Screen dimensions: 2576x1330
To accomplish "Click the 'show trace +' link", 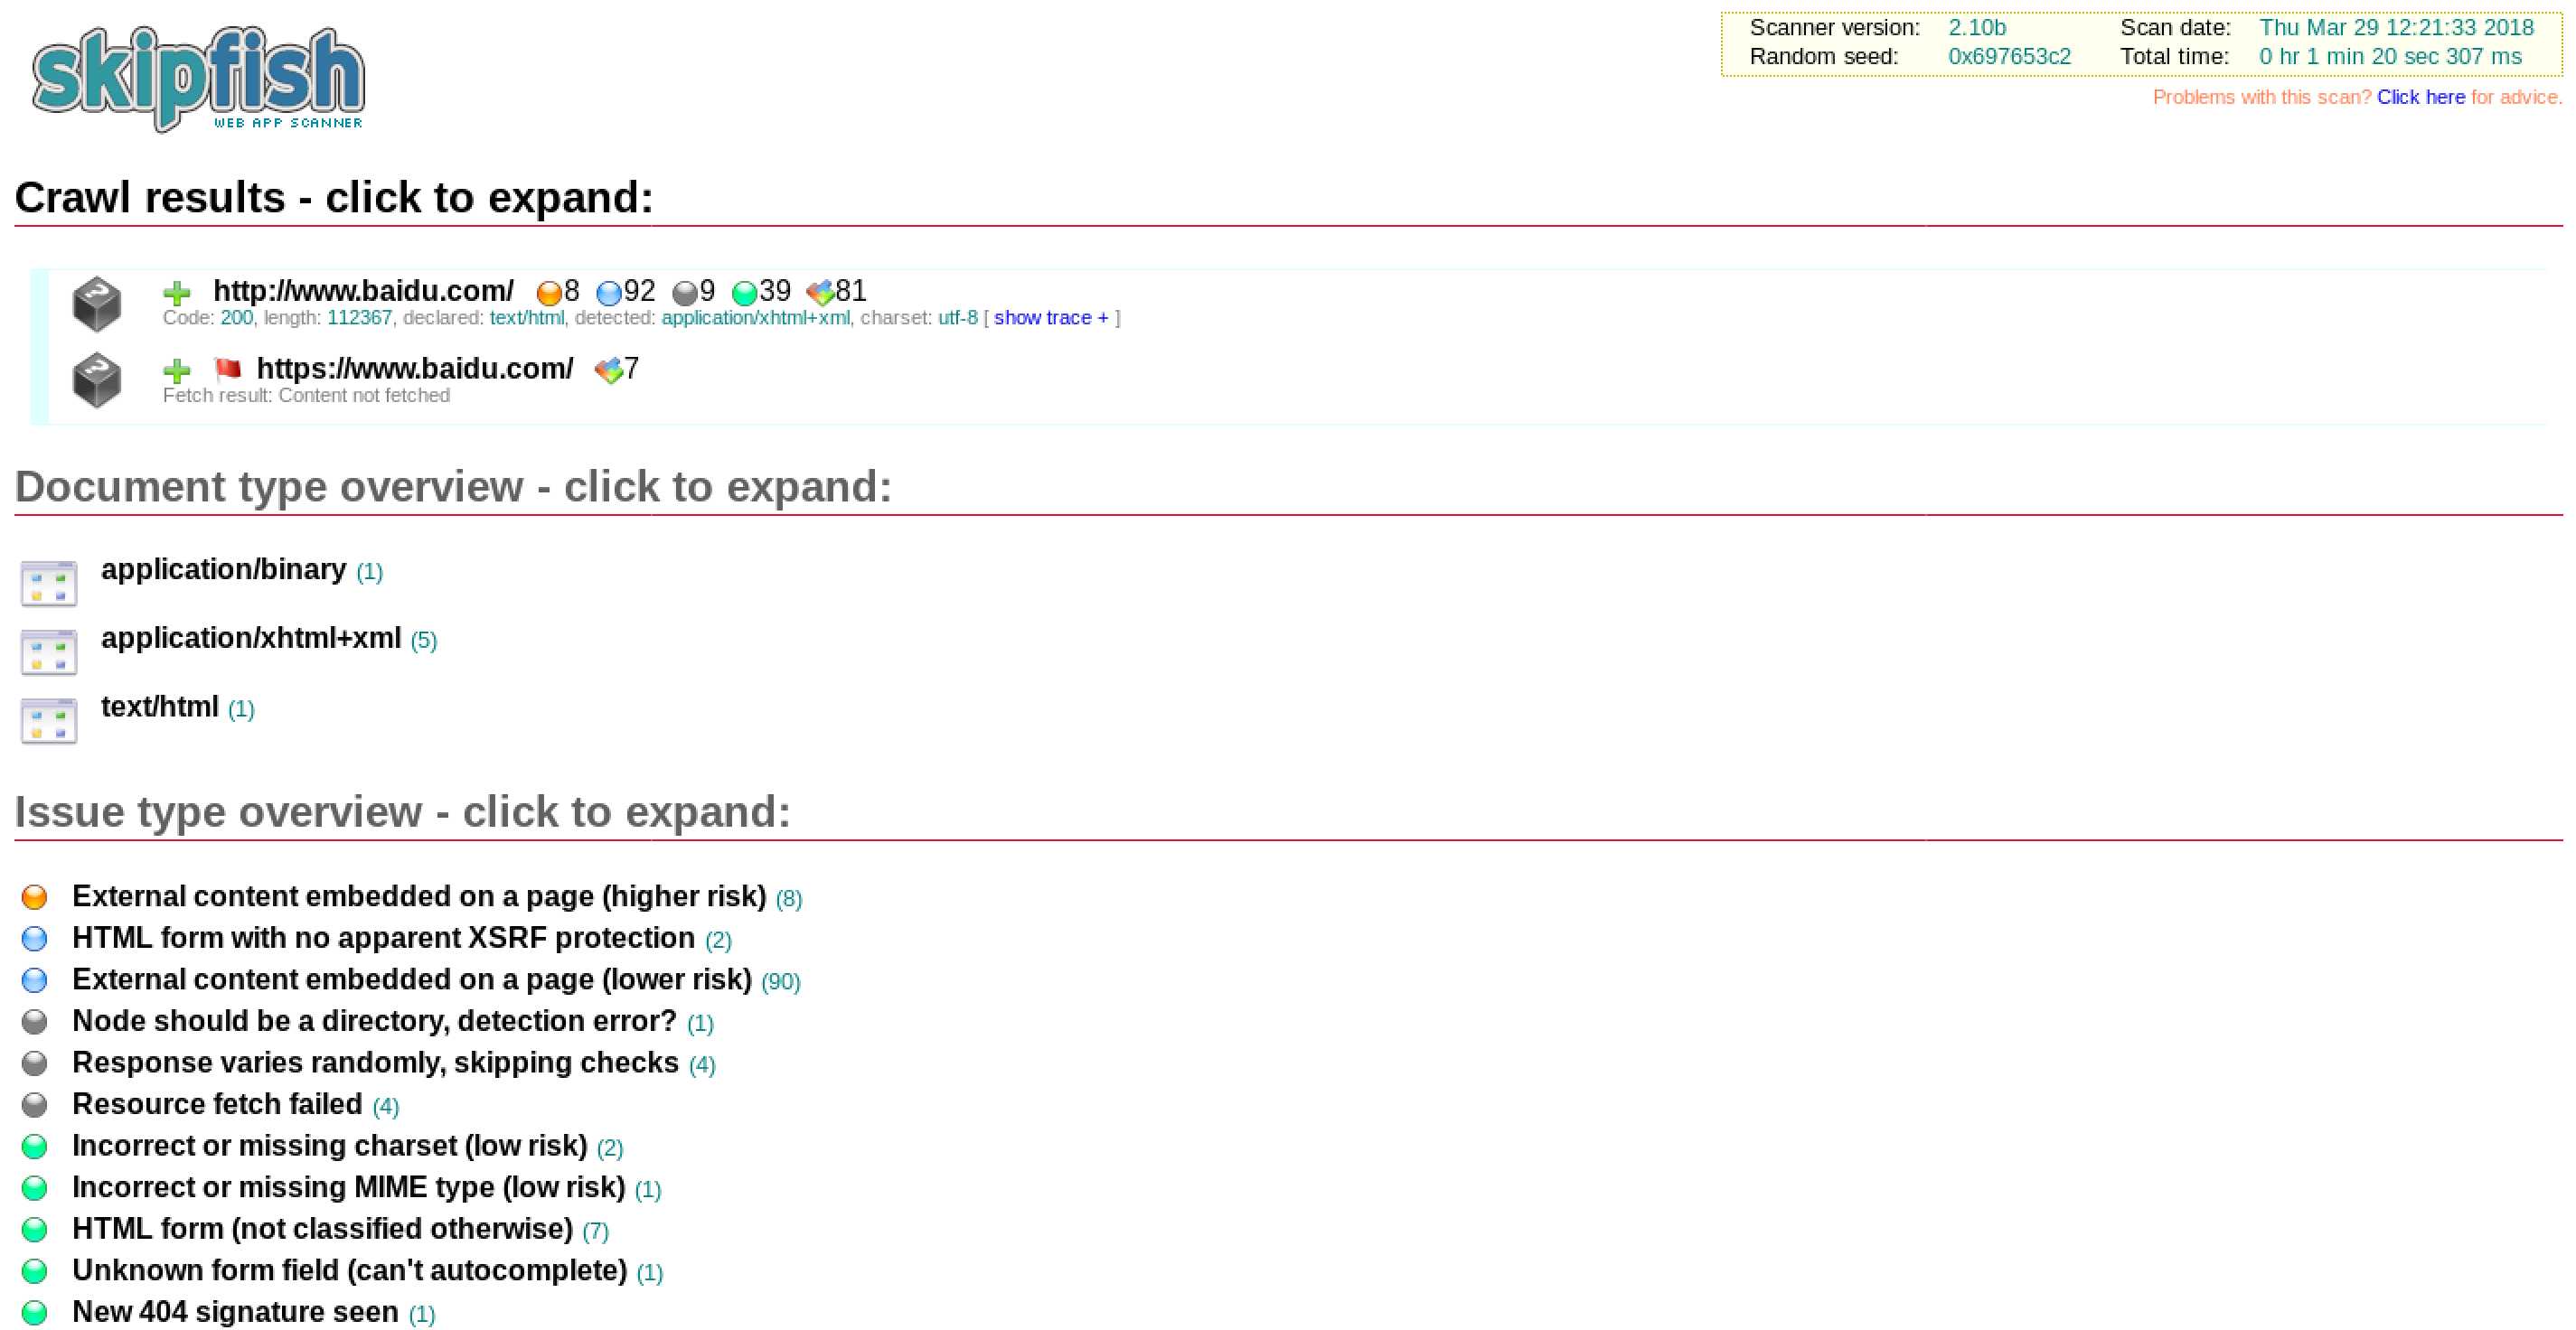I will tap(1051, 318).
